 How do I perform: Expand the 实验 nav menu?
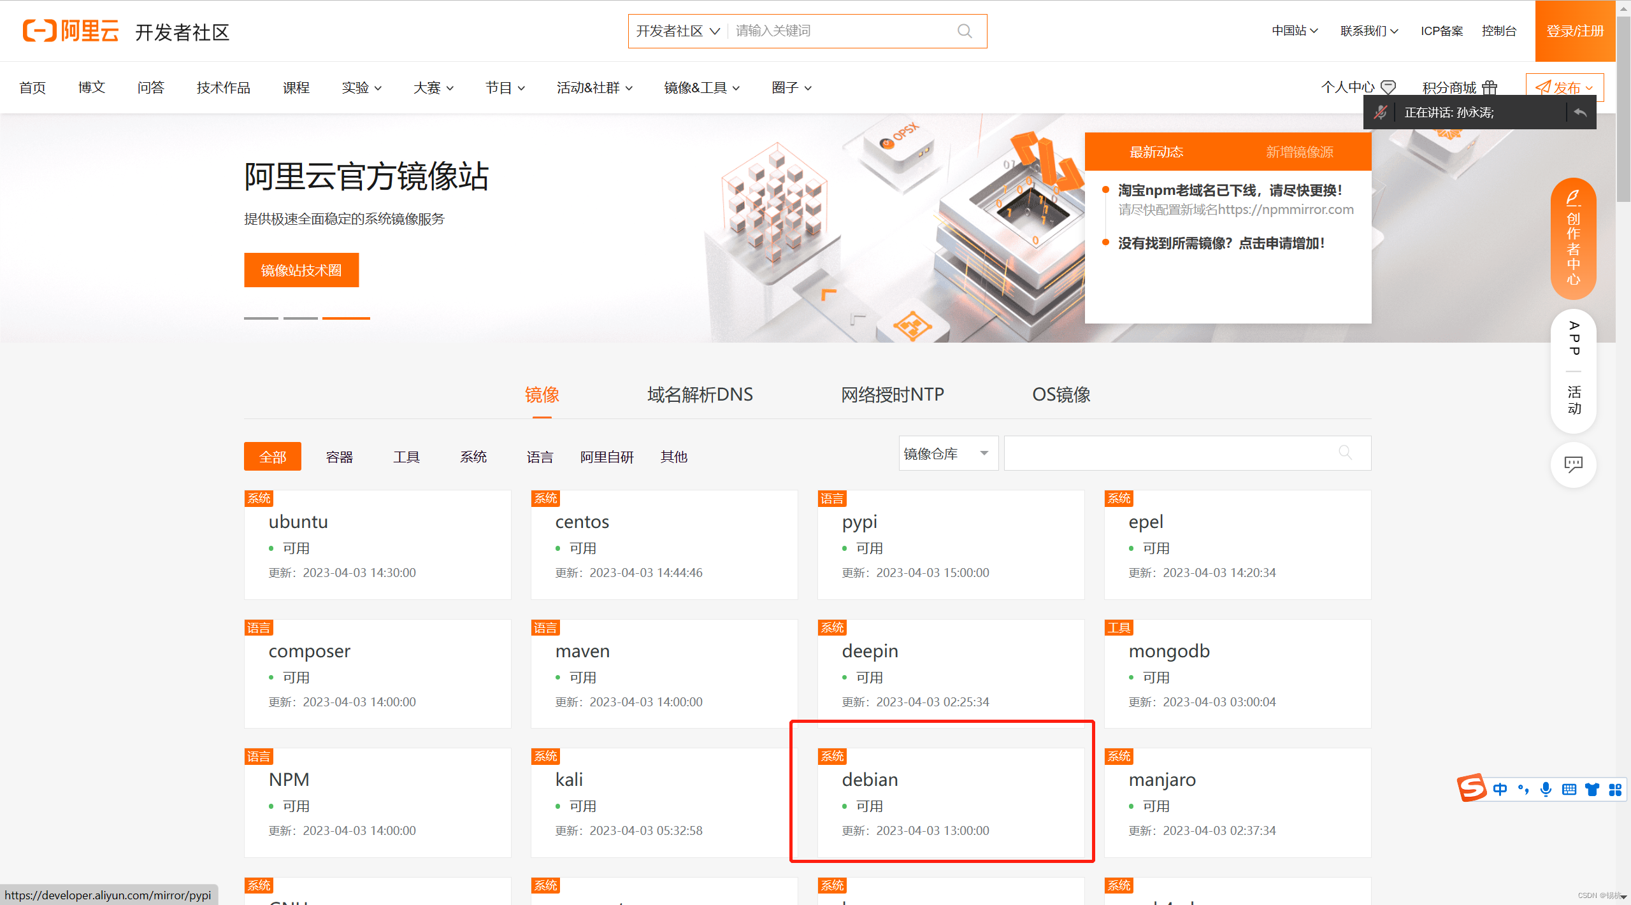[x=361, y=87]
